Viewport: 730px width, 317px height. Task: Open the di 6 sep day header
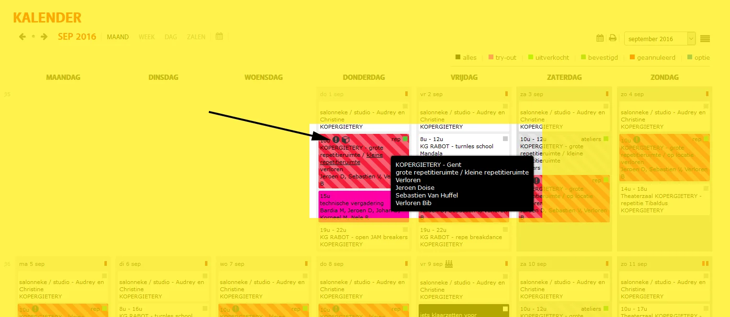tap(130, 264)
